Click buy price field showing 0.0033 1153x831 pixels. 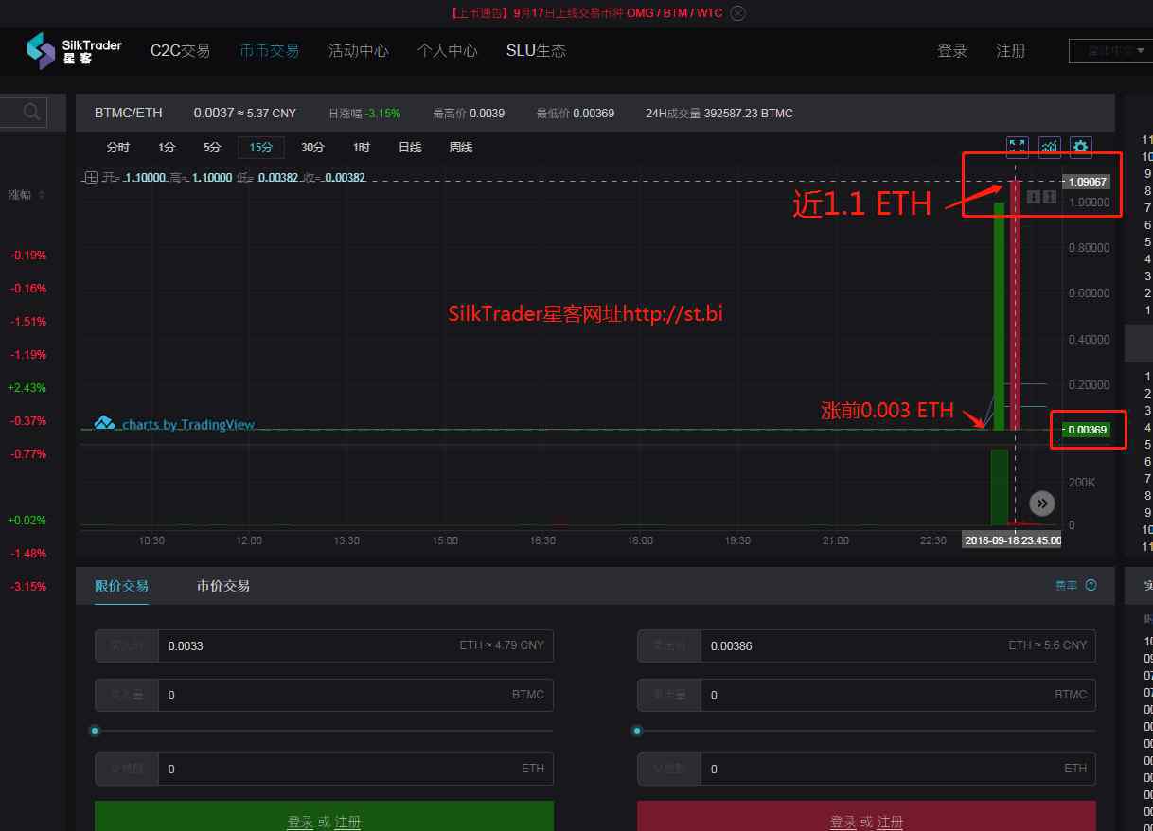pos(325,646)
